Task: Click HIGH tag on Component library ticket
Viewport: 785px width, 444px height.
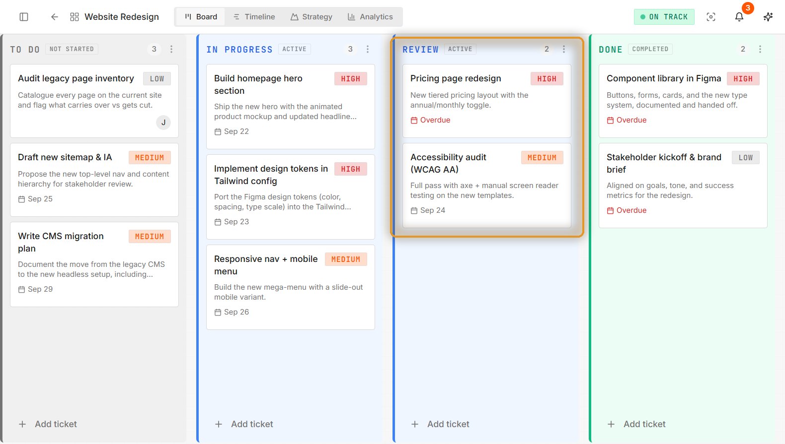Action: tap(743, 79)
